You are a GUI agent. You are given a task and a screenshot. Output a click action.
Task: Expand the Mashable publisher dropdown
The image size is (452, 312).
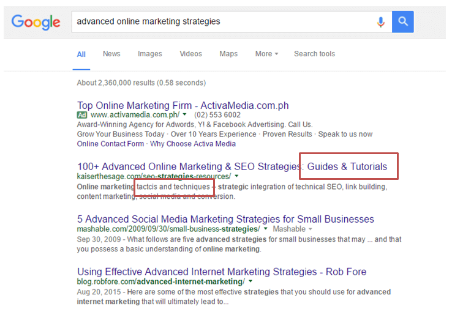(x=292, y=229)
